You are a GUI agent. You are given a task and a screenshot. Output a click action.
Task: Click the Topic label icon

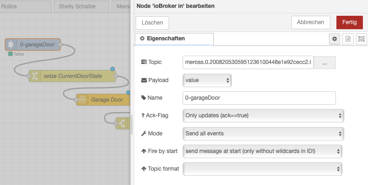click(x=144, y=62)
